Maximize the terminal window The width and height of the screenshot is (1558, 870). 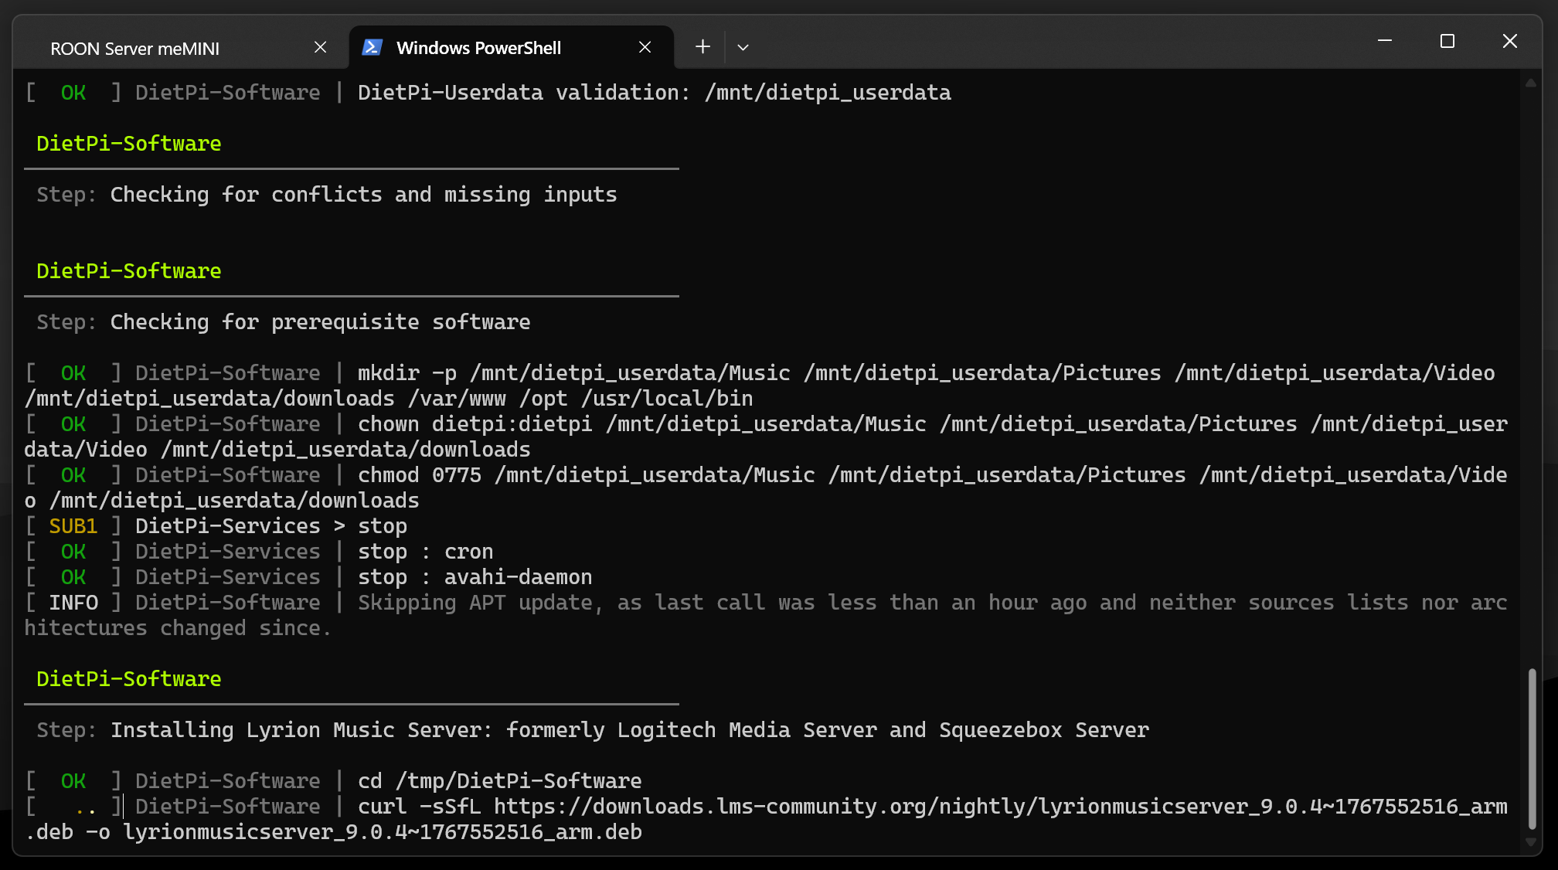pyautogui.click(x=1447, y=41)
